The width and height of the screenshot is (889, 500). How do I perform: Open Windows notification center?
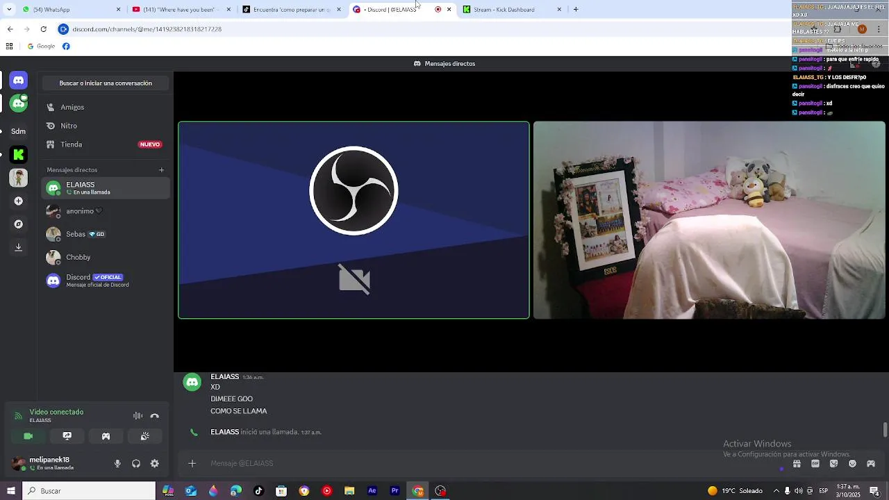pyautogui.click(x=874, y=491)
